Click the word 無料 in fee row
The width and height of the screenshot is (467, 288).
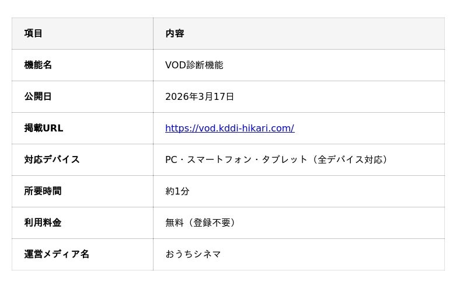click(174, 223)
